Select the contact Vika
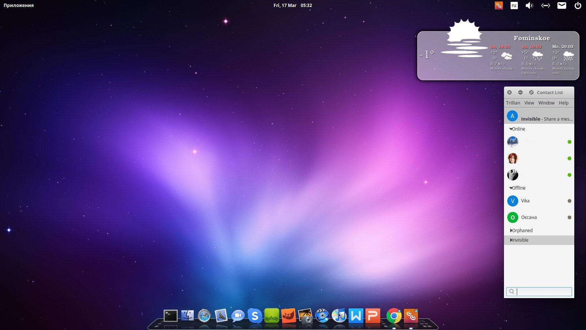The width and height of the screenshot is (586, 330). [525, 201]
